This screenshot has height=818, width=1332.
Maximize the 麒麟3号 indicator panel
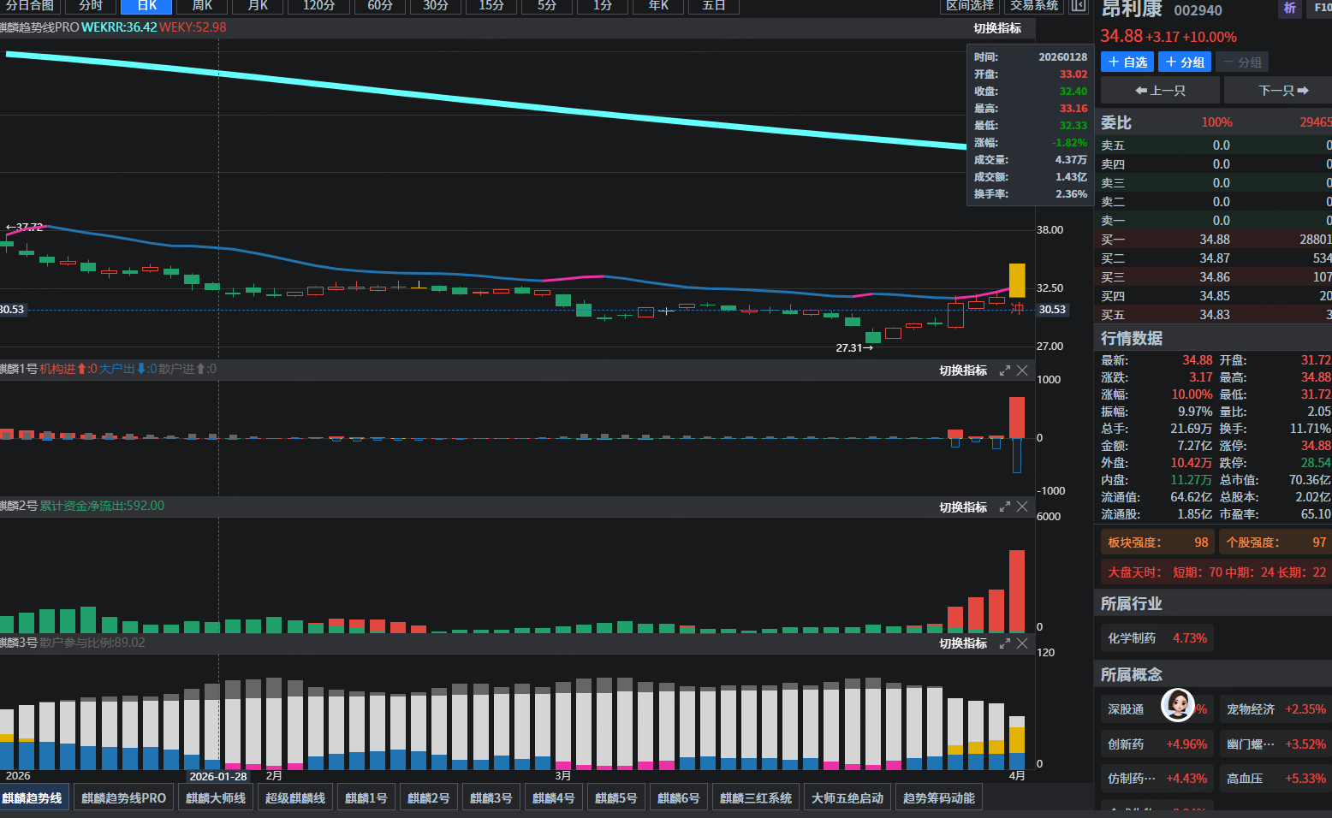(1005, 643)
